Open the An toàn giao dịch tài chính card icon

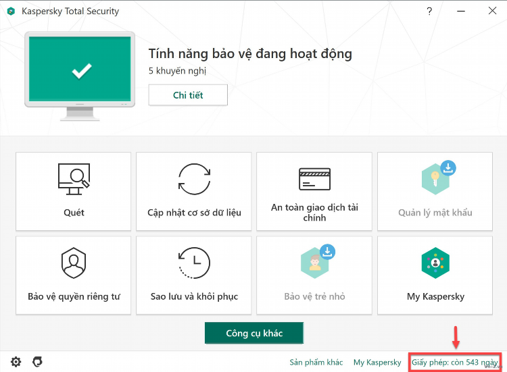click(x=314, y=179)
